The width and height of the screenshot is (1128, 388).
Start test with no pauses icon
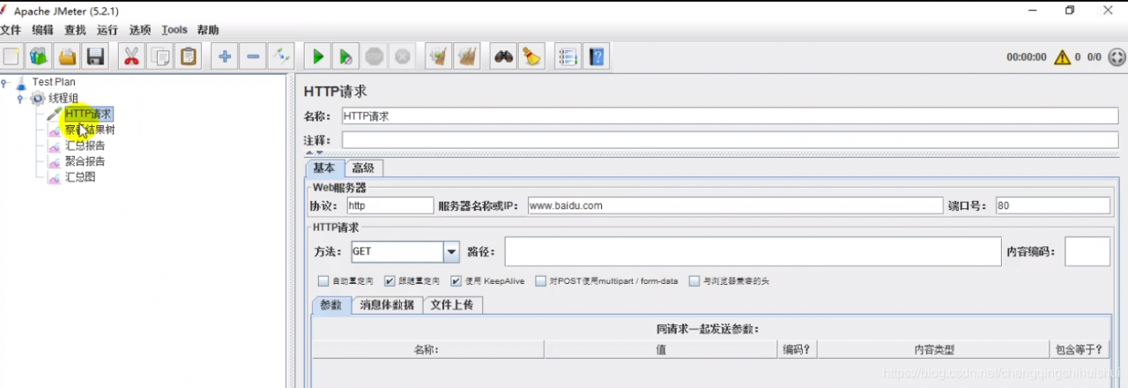coord(346,57)
